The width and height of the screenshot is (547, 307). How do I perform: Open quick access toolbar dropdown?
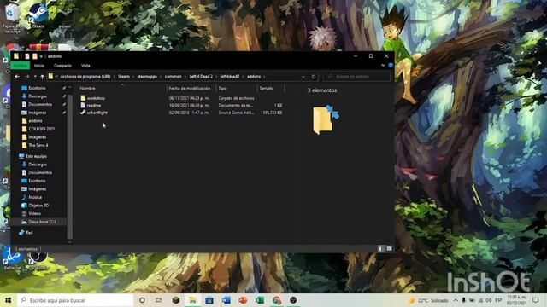[x=41, y=56]
